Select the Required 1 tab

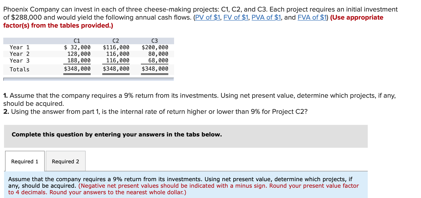click(24, 161)
